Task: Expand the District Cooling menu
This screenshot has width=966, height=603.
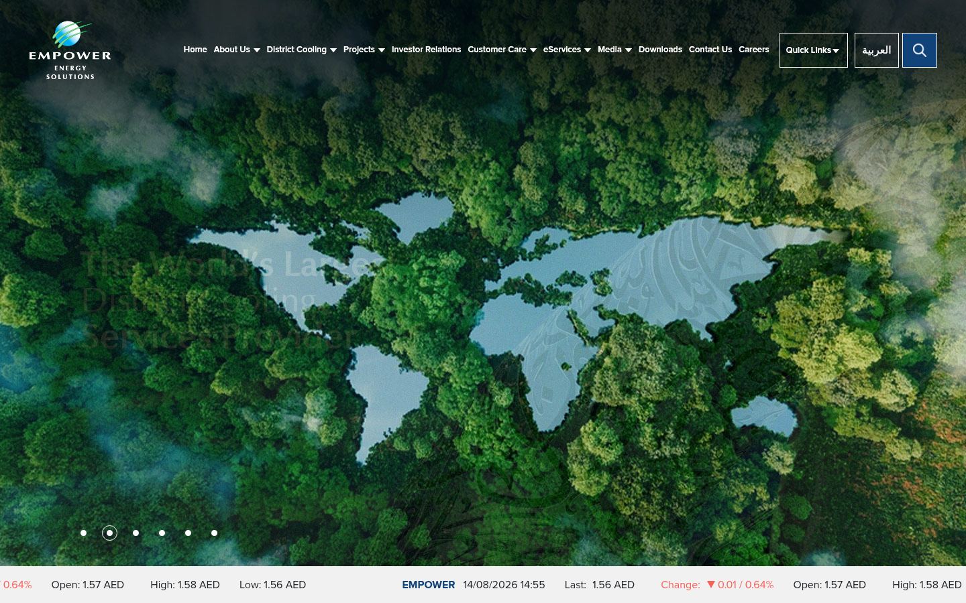Action: [x=301, y=50]
